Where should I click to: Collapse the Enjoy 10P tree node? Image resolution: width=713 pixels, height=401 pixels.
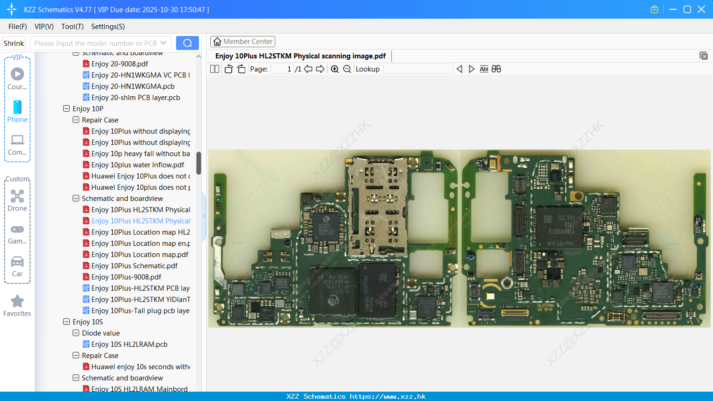click(66, 108)
